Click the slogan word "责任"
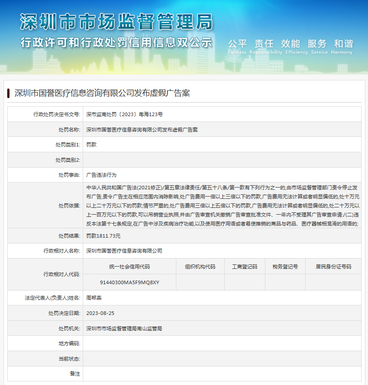 (x=264, y=44)
